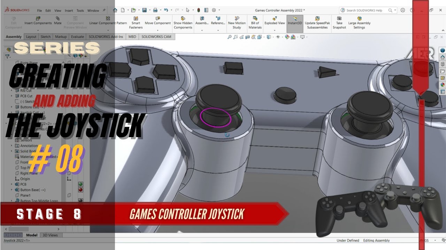This screenshot has width=446, height=250.
Task: Open New Motion Study
Action: pyautogui.click(x=237, y=23)
